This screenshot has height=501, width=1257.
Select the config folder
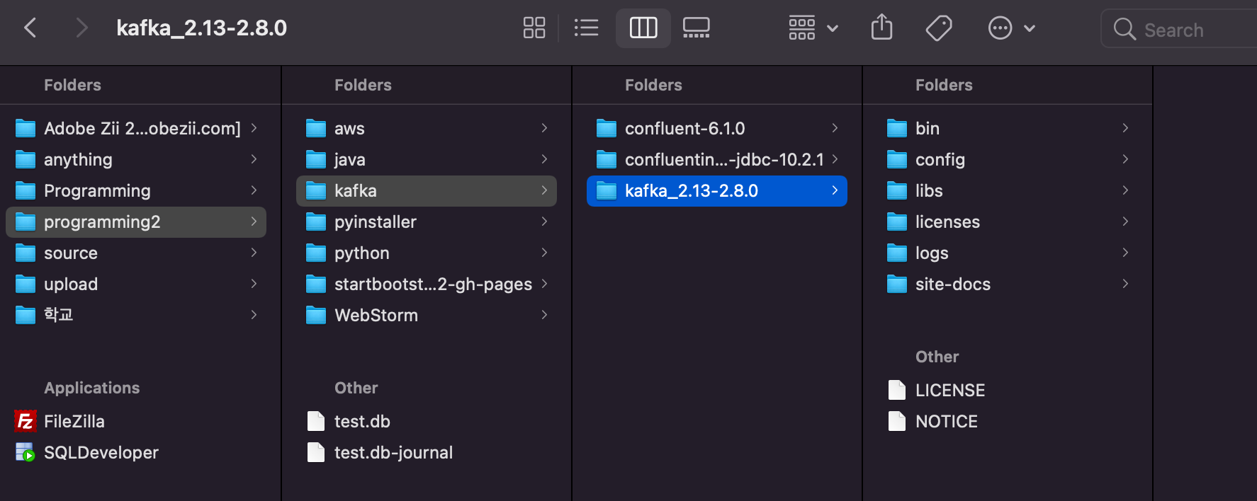pos(1008,159)
